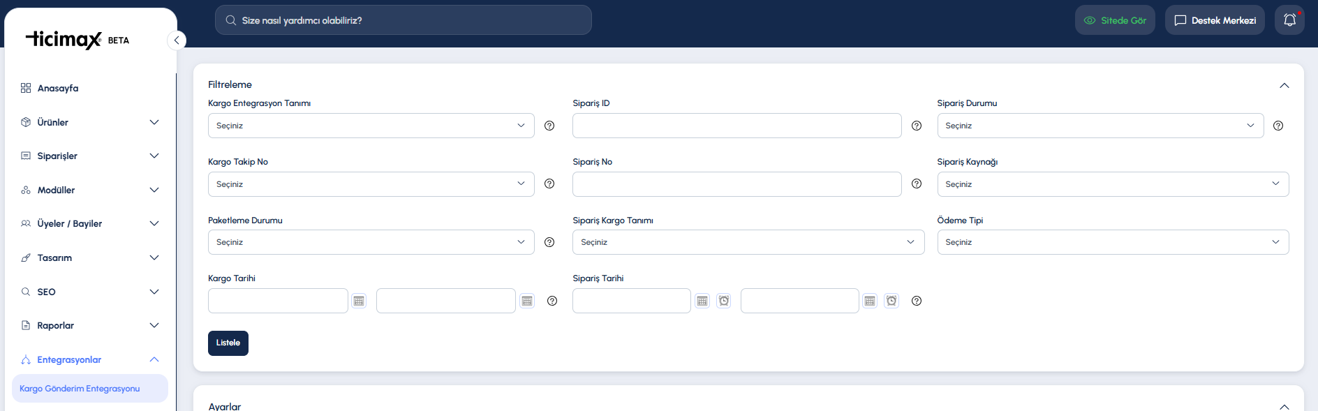Open Kargo Takip No dropdown
This screenshot has width=1318, height=411.
pyautogui.click(x=371, y=184)
